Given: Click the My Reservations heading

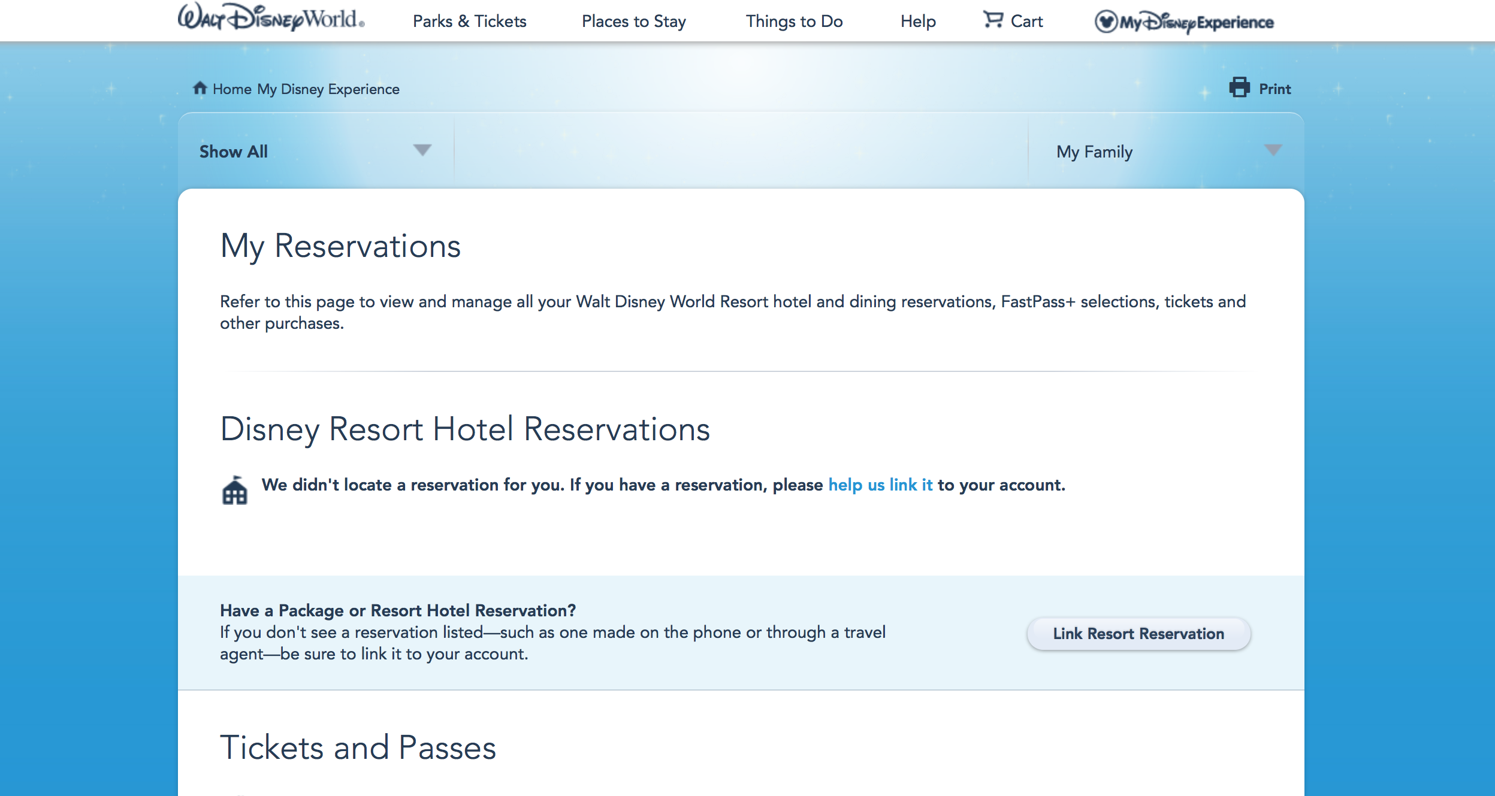Looking at the screenshot, I should [x=340, y=246].
